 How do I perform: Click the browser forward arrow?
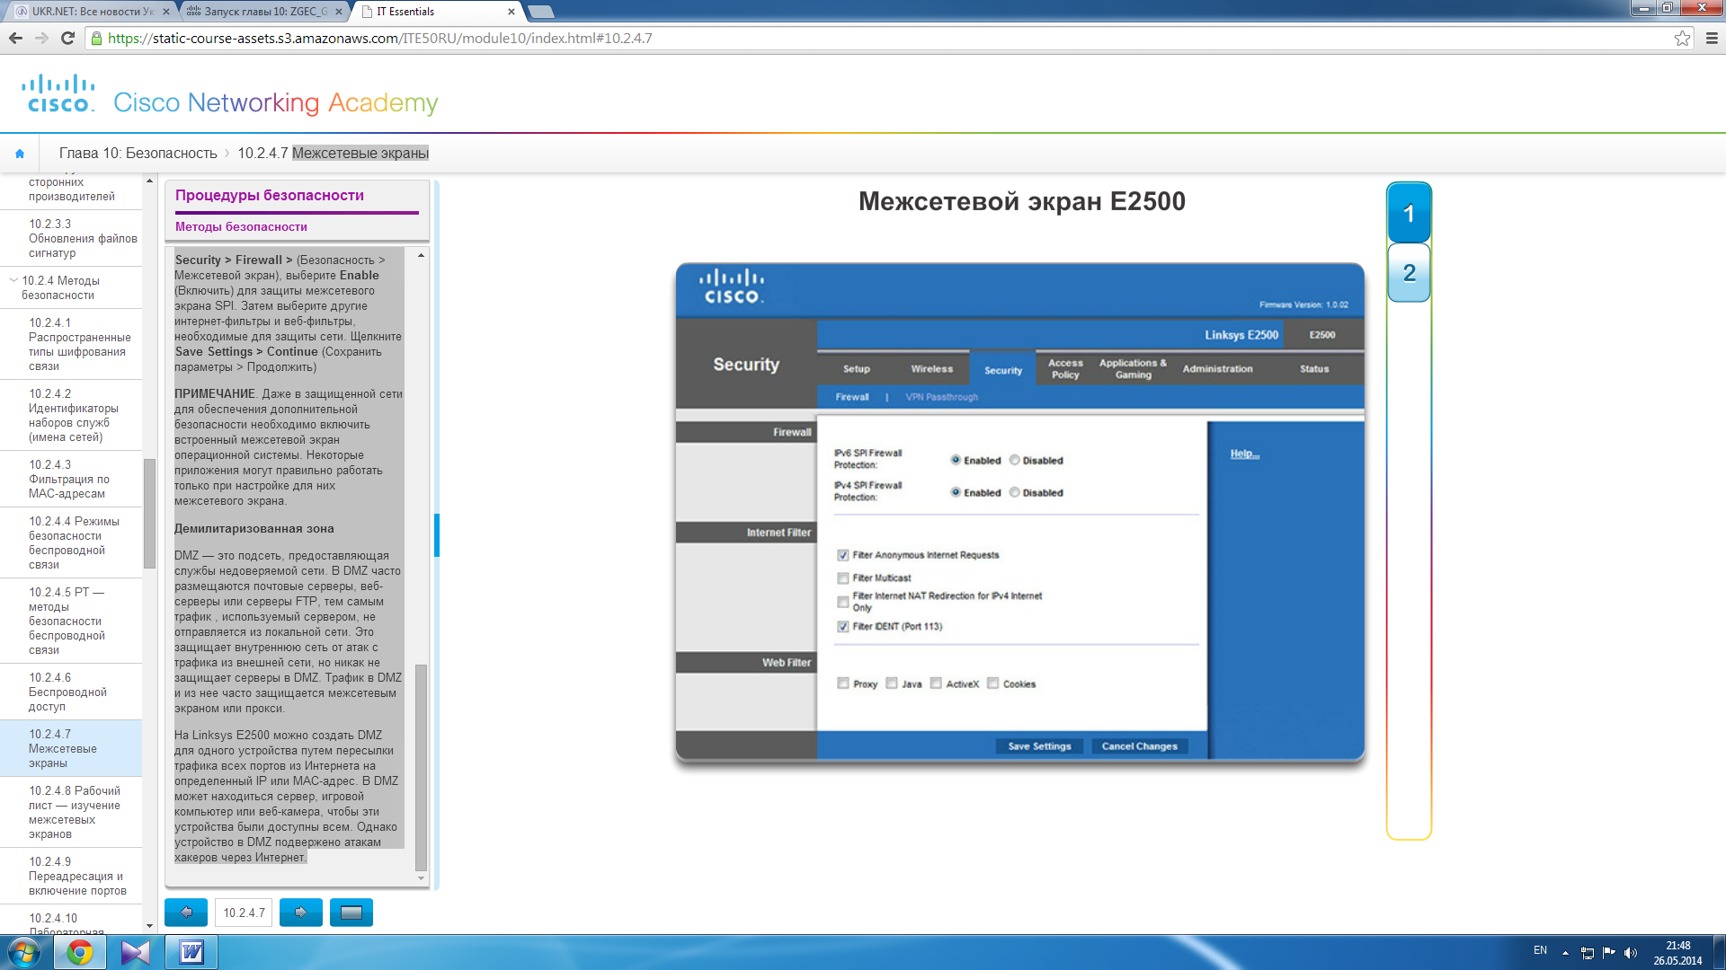tap(41, 38)
